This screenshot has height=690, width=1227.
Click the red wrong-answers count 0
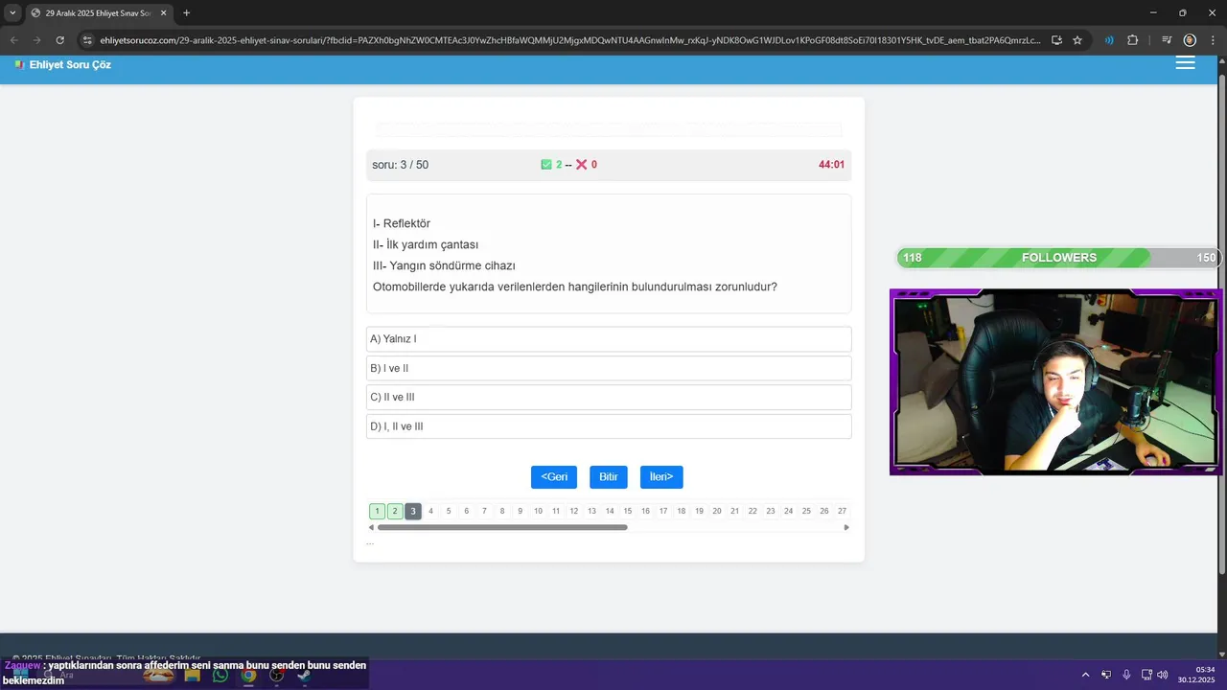593,165
